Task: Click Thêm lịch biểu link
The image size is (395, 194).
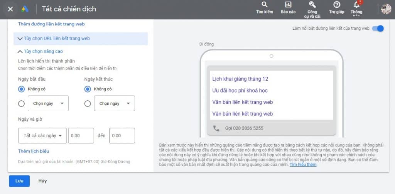Action: click(x=34, y=151)
